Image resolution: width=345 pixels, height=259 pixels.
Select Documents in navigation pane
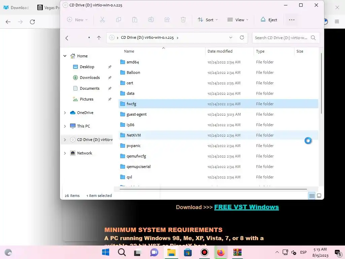click(90, 88)
